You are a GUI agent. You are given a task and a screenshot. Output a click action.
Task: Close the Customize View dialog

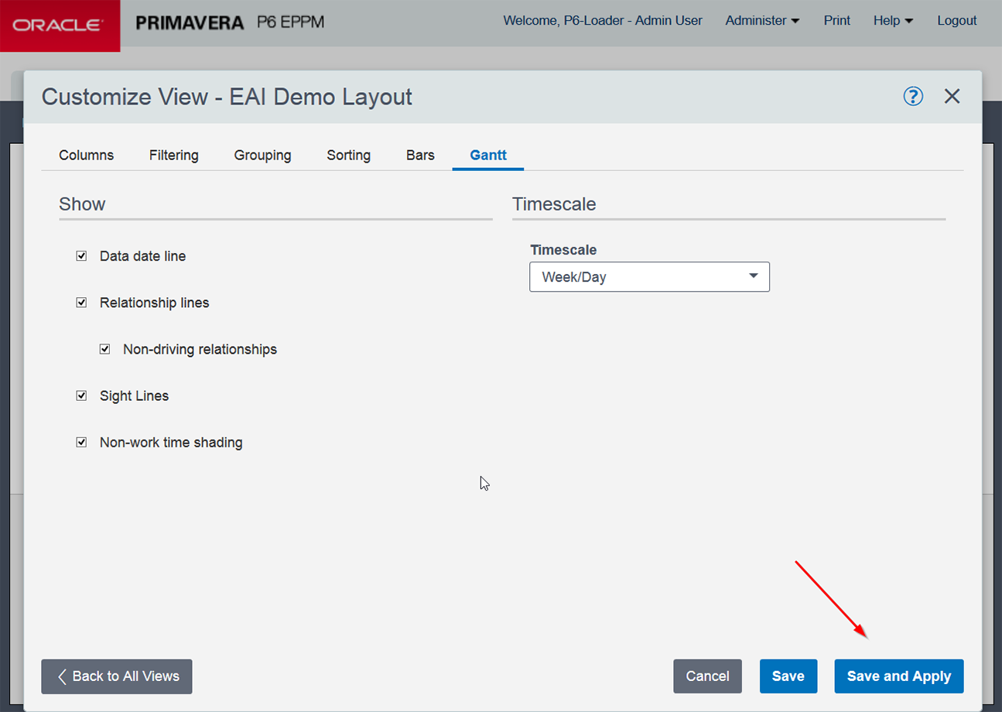click(952, 96)
